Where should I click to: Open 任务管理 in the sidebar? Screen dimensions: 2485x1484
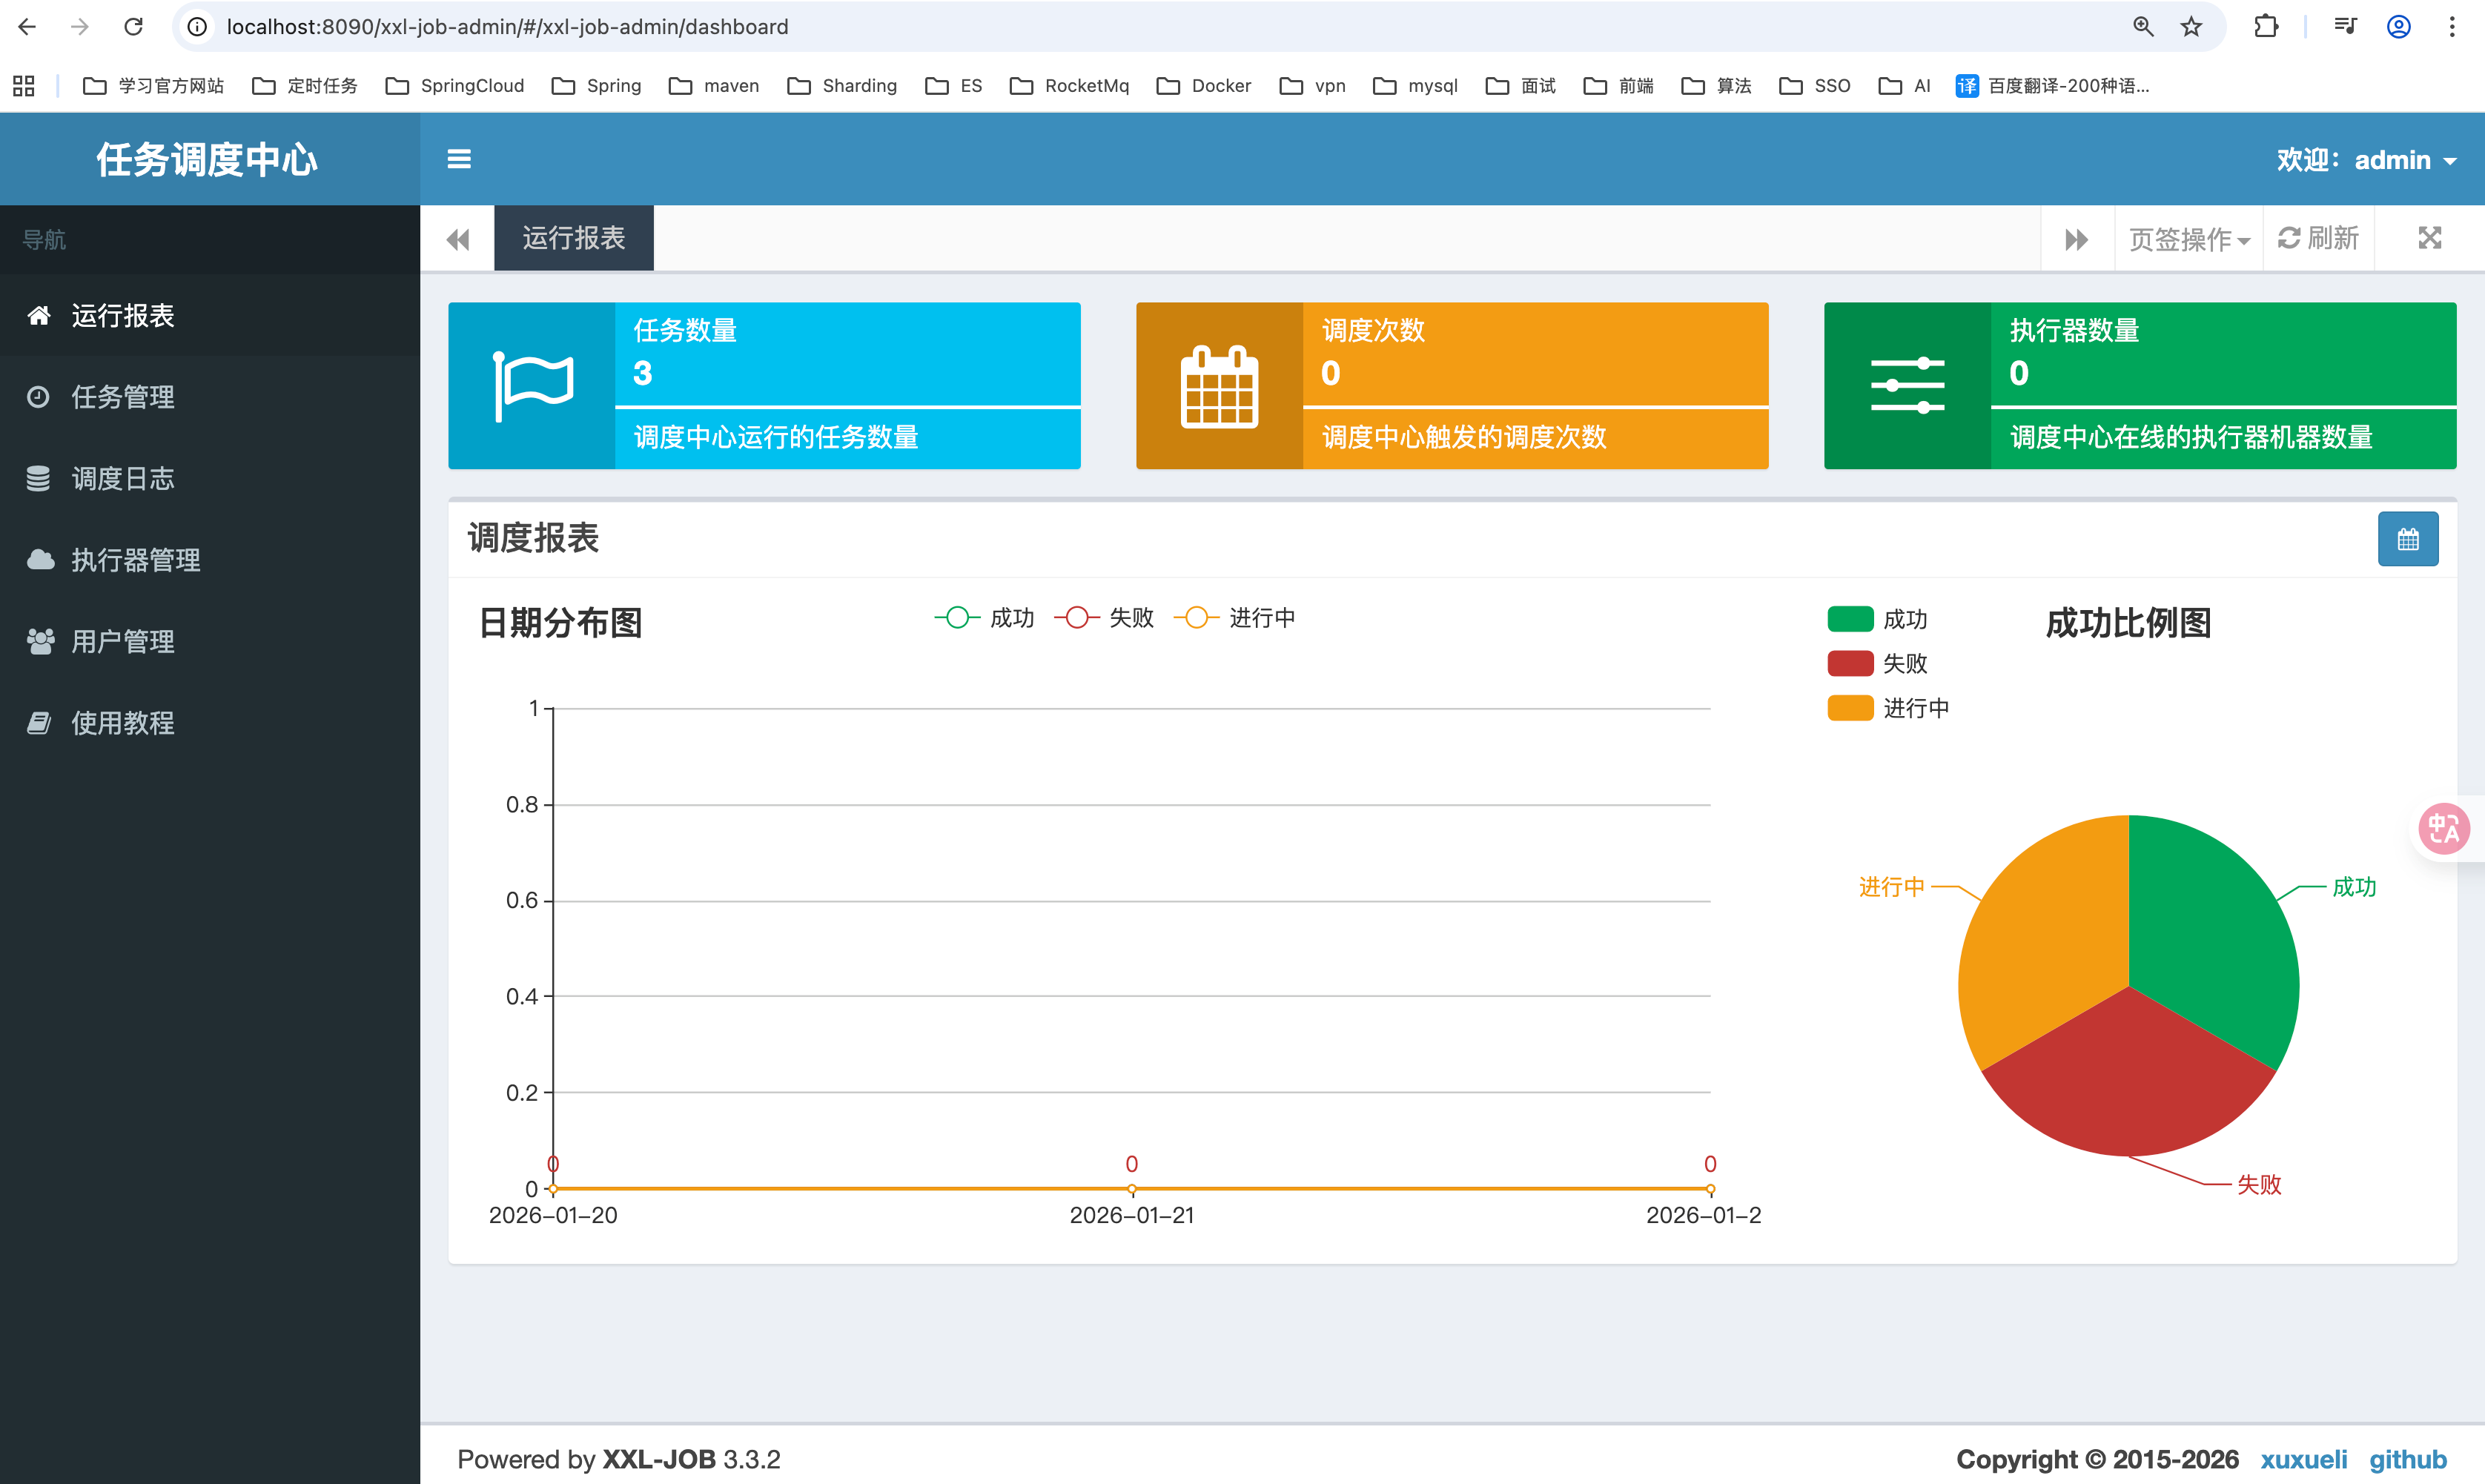click(123, 397)
